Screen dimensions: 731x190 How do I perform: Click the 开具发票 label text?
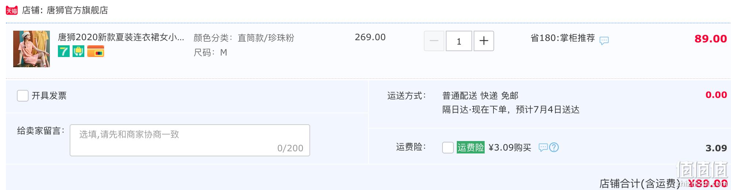coord(49,96)
